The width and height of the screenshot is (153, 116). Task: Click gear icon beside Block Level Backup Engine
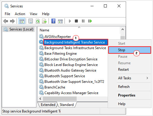click(41, 65)
